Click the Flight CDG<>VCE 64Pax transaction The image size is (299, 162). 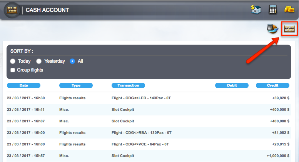pos(140,144)
